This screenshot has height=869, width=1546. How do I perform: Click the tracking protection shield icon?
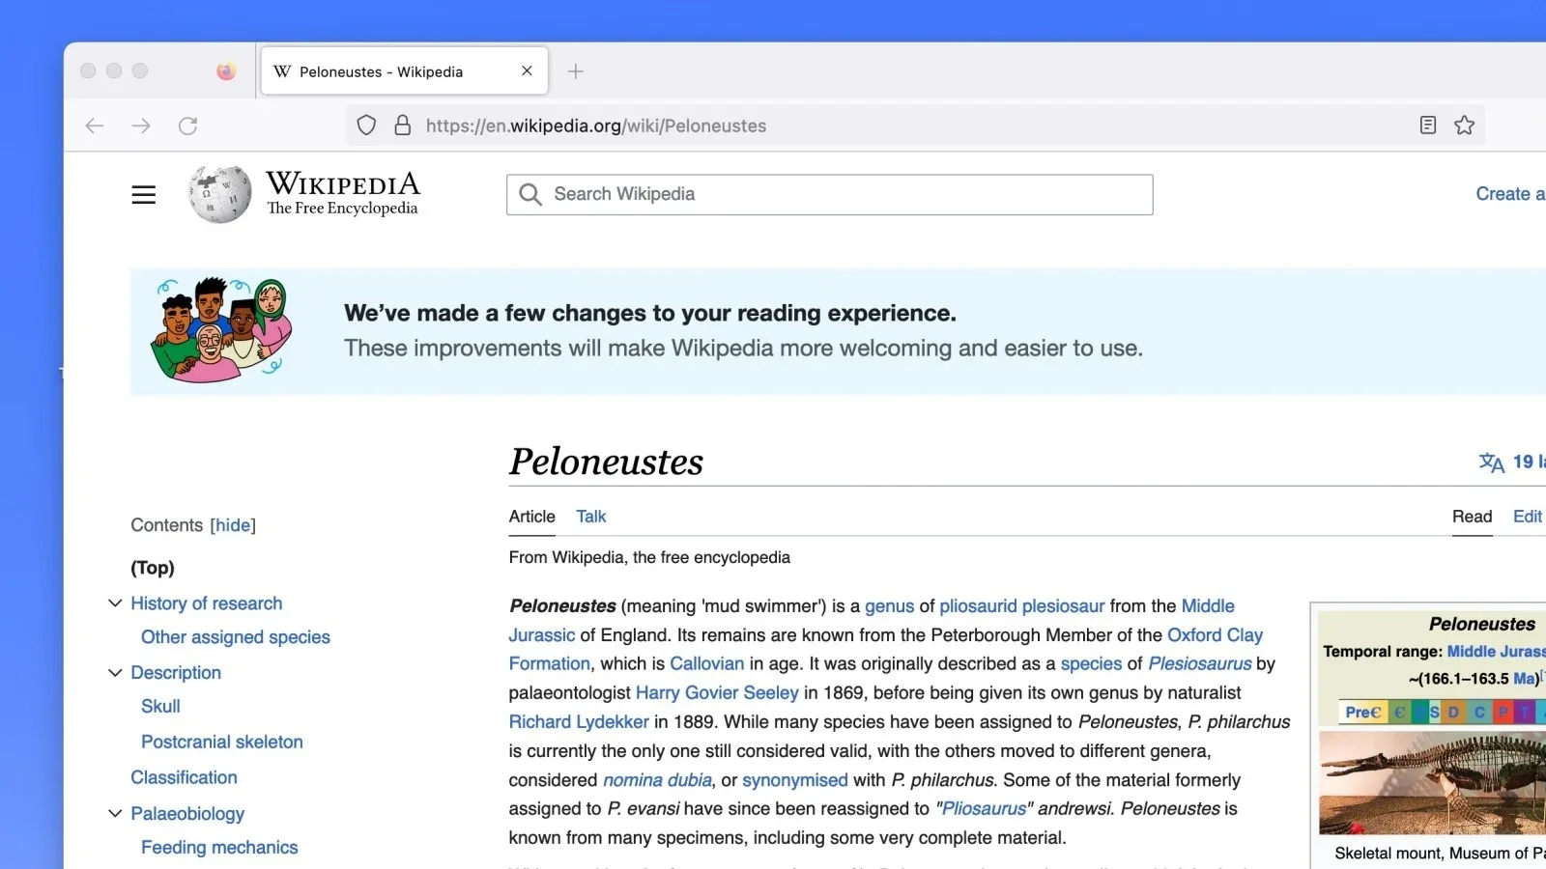[366, 126]
